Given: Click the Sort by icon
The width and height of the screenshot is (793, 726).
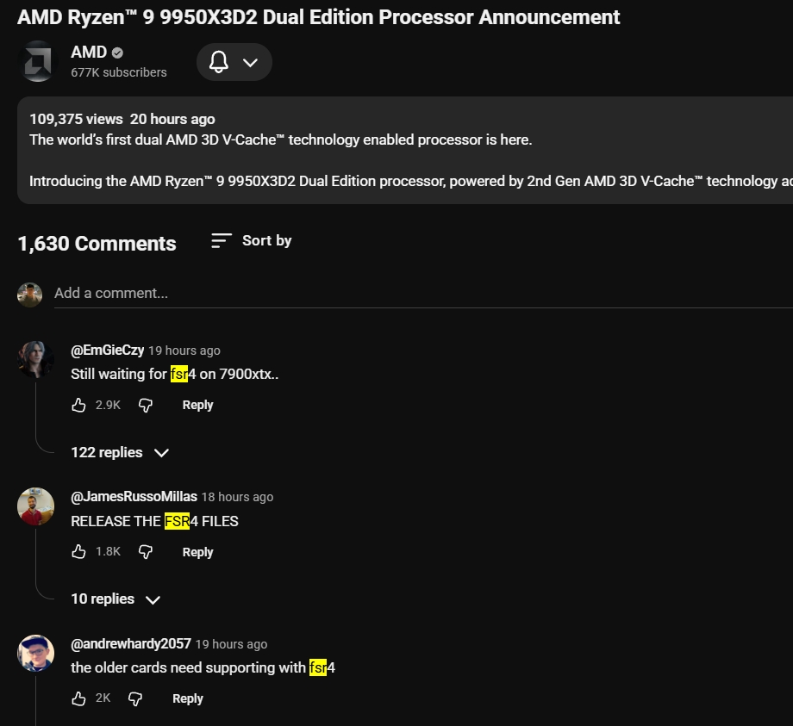Looking at the screenshot, I should point(222,241).
